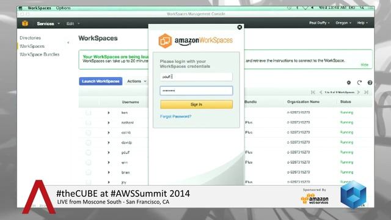391x220 pixels.
Task: Open the Help dropdown
Action: [x=362, y=23]
